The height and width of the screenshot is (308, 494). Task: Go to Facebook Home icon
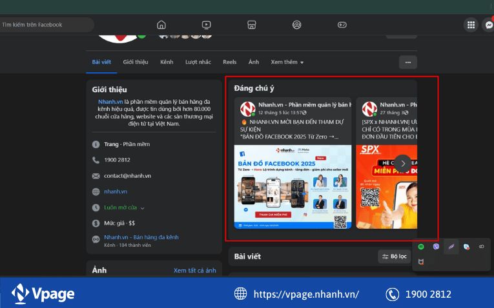161,25
